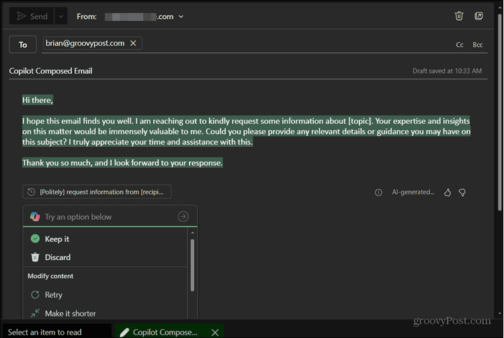Viewport: 504px width, 338px height.
Task: Give thumbs up feedback on the draft
Action: click(x=448, y=192)
